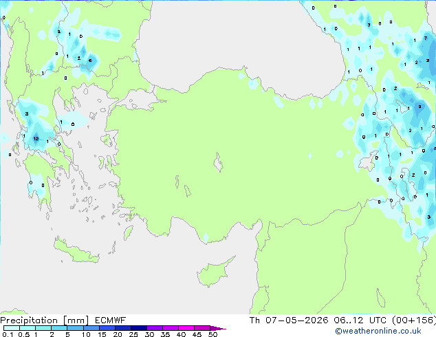
Task: Select the dark navy 25–30 mm legend swatch
Action: click(x=139, y=328)
